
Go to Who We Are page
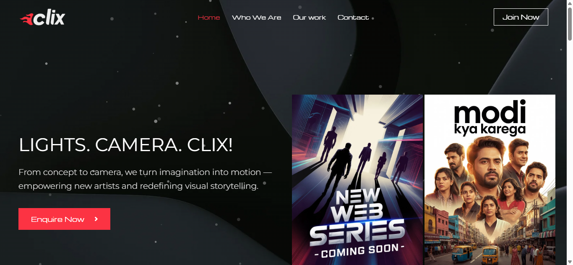(257, 18)
